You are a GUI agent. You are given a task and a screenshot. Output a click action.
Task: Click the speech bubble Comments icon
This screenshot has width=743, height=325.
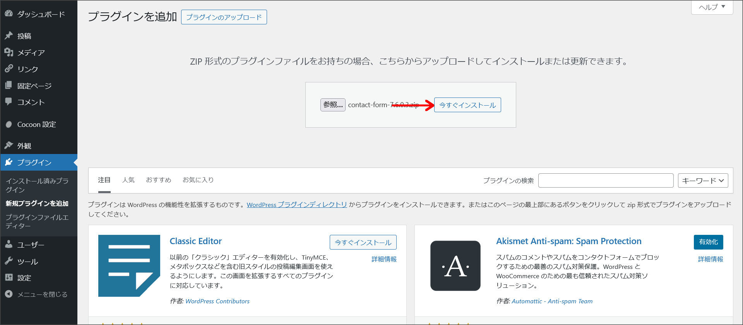pos(9,102)
